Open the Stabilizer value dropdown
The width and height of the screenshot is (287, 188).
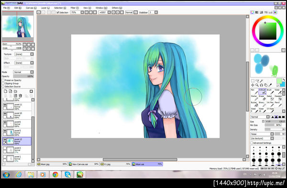click(x=156, y=12)
